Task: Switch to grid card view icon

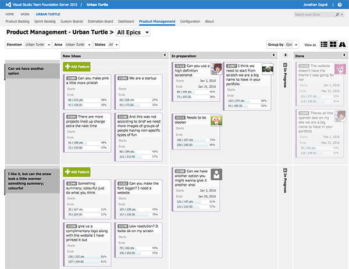Action: (x=333, y=45)
